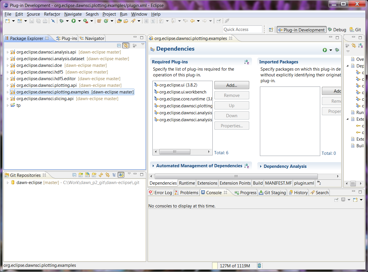Screen dimensions: 368x272
Task: Click the Quick Access search field
Action: (x=242, y=30)
